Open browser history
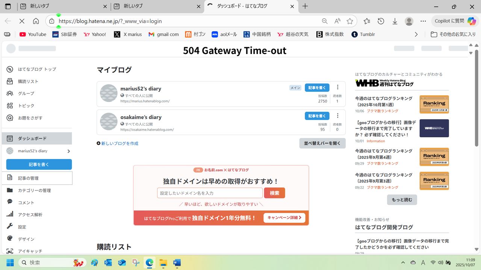Viewport: 481px width, 270px height. 381,21
